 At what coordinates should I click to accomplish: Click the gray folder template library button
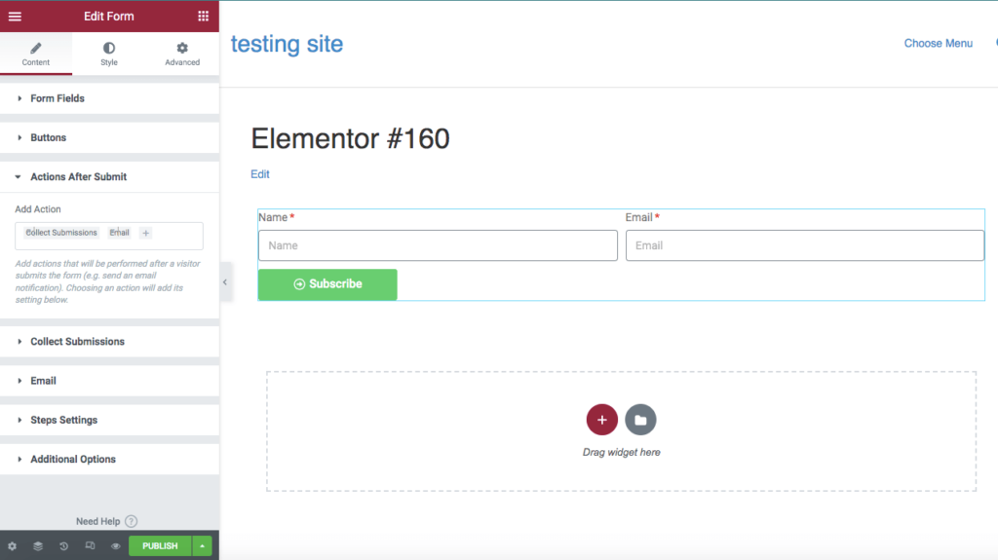point(640,420)
